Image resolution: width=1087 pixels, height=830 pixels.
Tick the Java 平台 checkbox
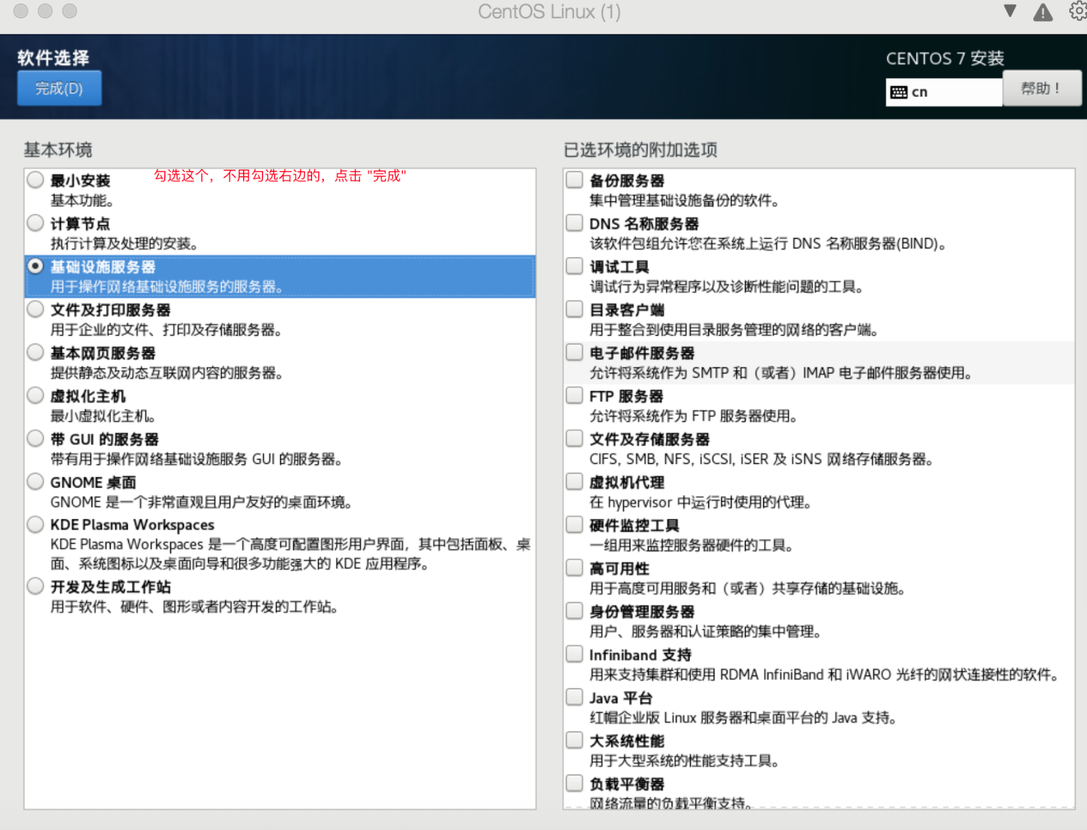[575, 697]
